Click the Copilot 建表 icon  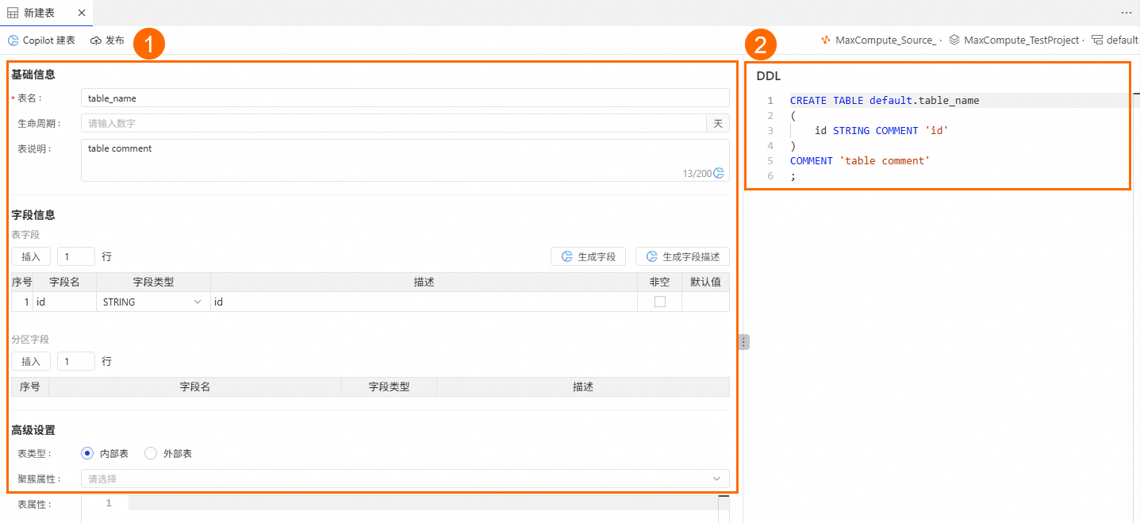tap(13, 40)
